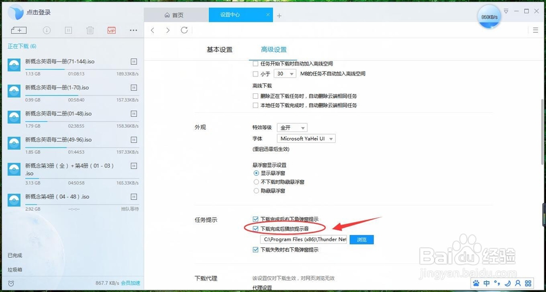Image resolution: width=546 pixels, height=292 pixels.
Task: Click the IME toolbox grid icon
Action: pos(528,283)
